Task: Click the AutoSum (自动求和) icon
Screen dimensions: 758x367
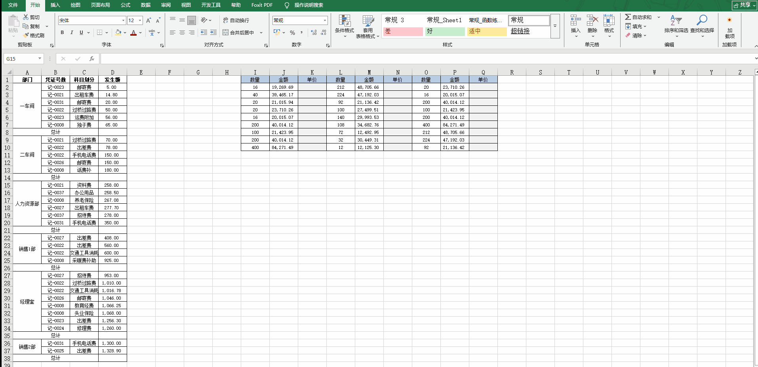Action: (x=628, y=17)
